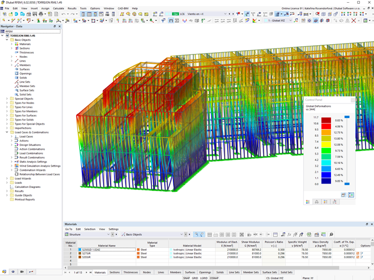Click the Materials icon in Navigator tree
The height and width of the screenshot is (280, 374).
tap(17, 44)
